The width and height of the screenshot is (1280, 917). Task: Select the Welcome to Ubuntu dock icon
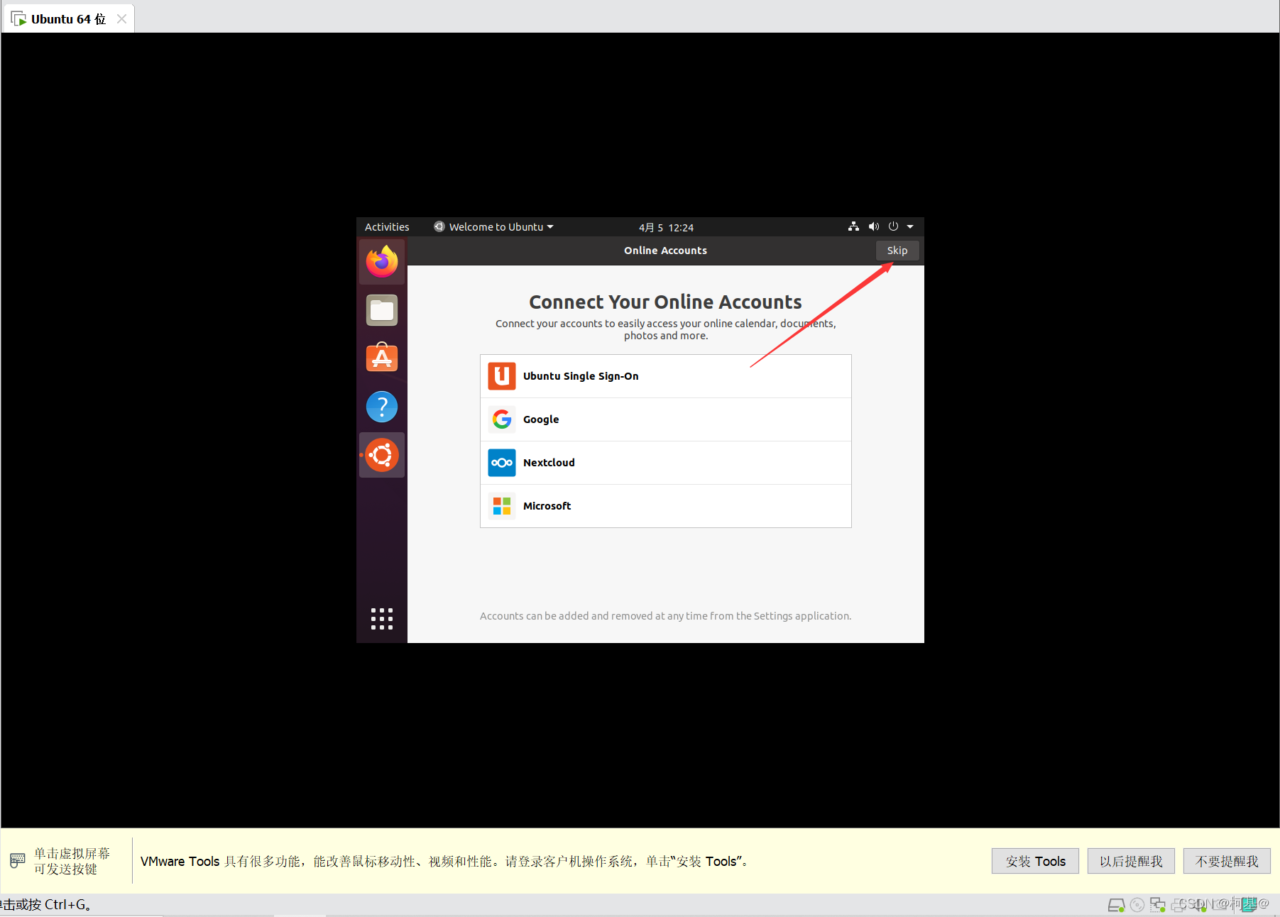click(382, 455)
